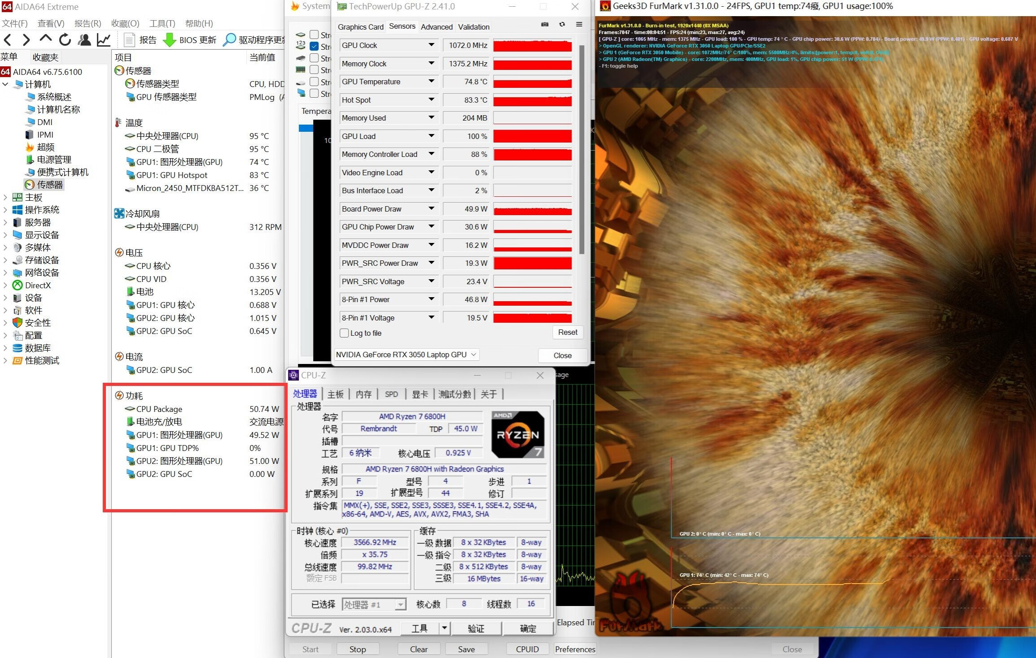The width and height of the screenshot is (1036, 658).
Task: Enable the Log to file checkbox in GPU-Z
Action: 345,333
